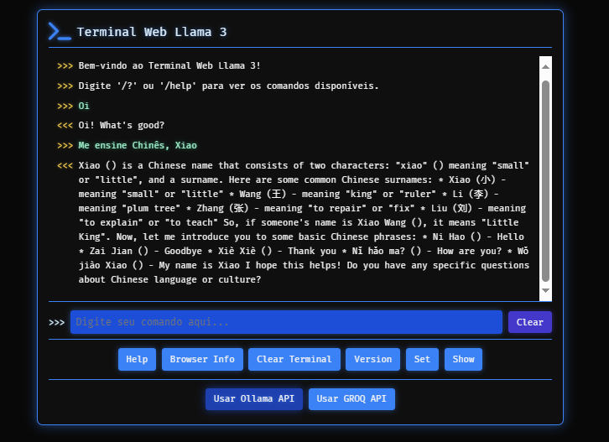Click the terminal prompt logo icon
The height and width of the screenshot is (442, 609).
(60, 32)
